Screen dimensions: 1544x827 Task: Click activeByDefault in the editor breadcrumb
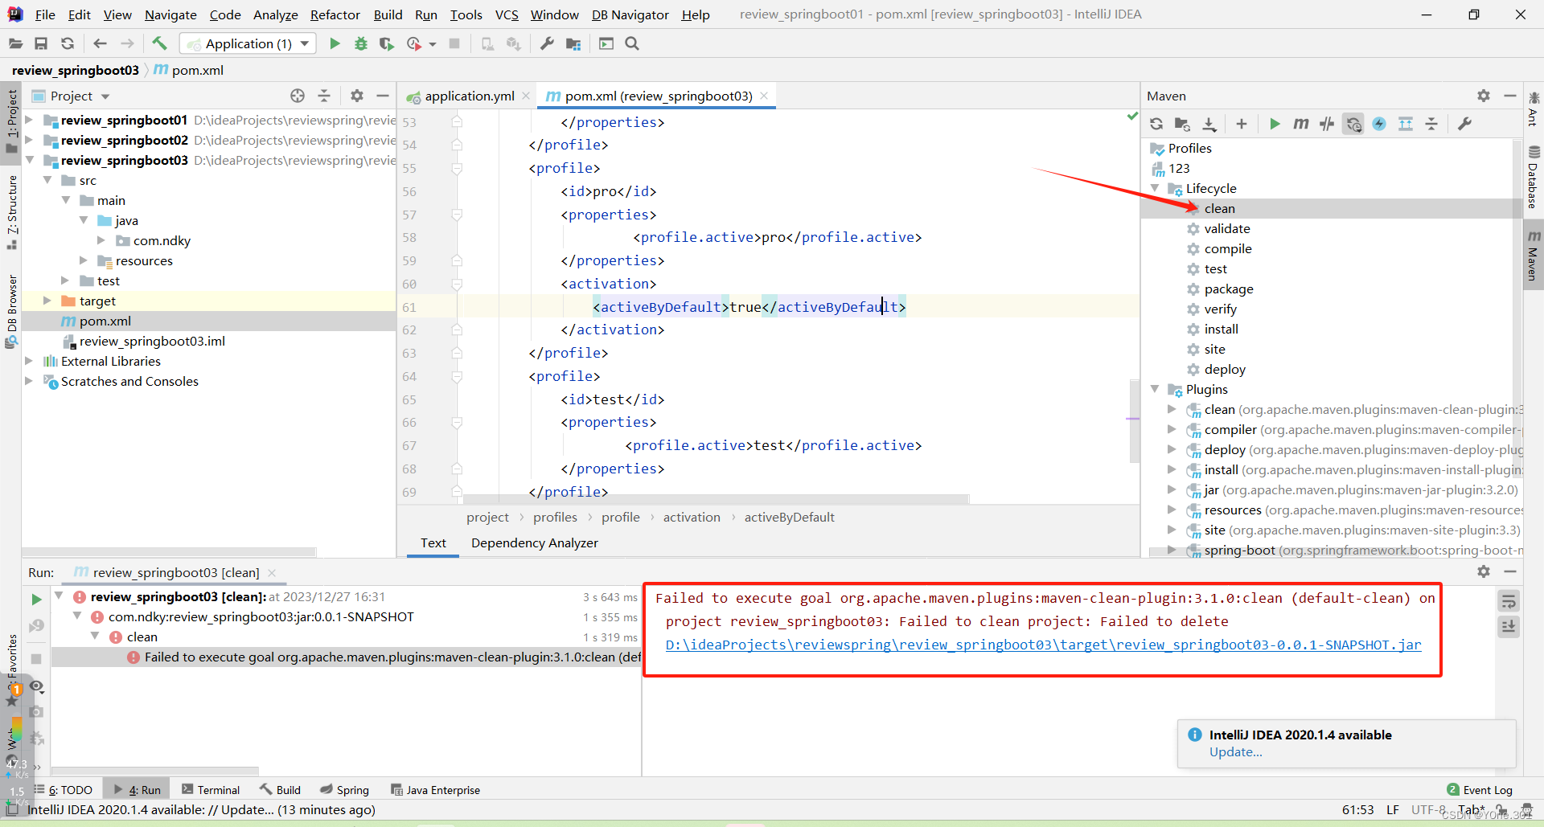point(789,518)
